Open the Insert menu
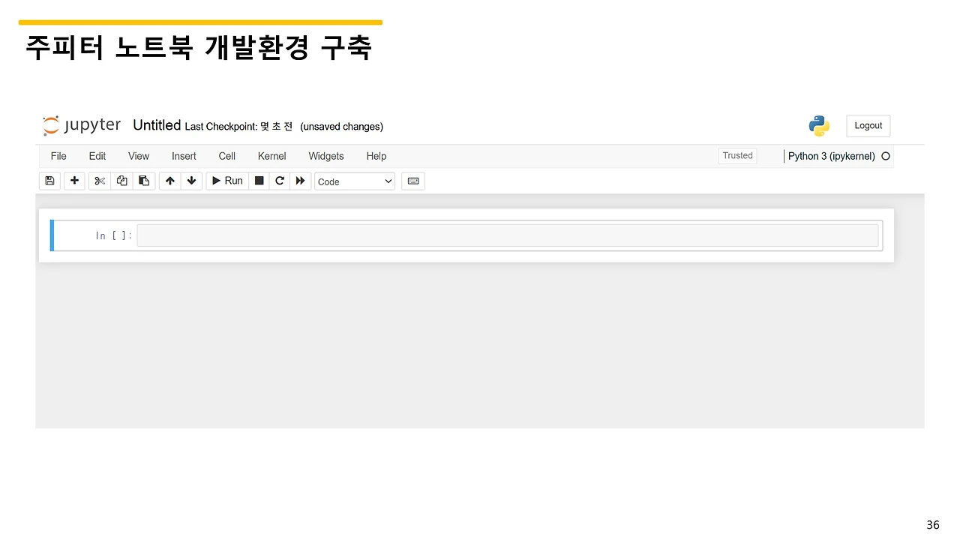 coord(184,156)
